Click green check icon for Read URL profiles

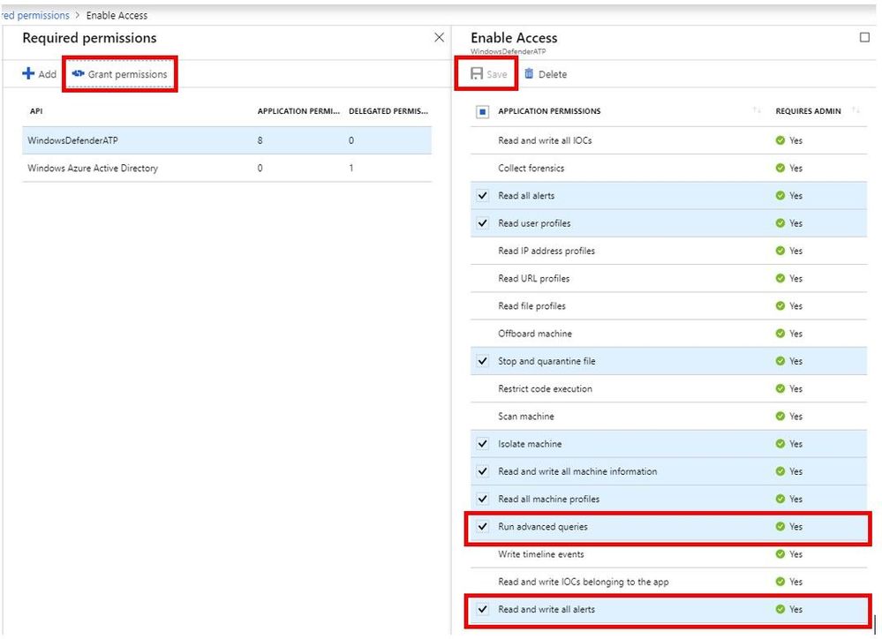[x=780, y=278]
